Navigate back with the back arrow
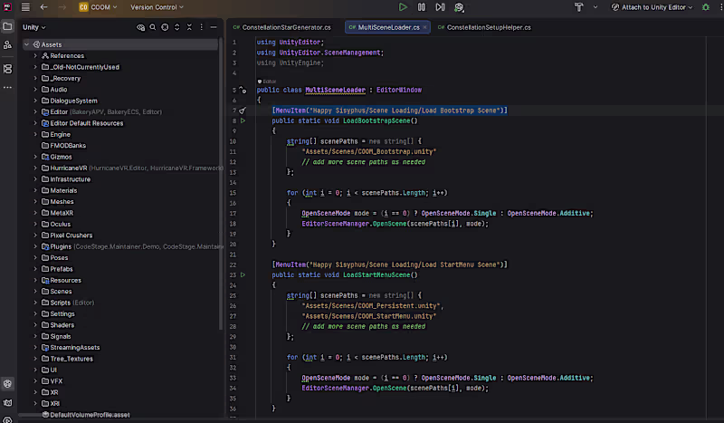 click(44, 7)
